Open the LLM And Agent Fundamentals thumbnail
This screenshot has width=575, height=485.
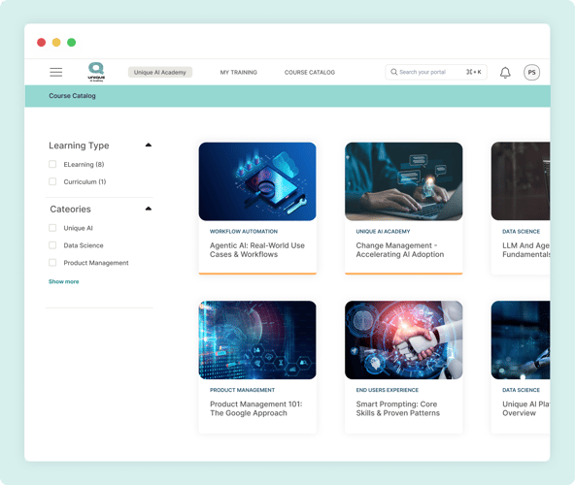tap(521, 181)
